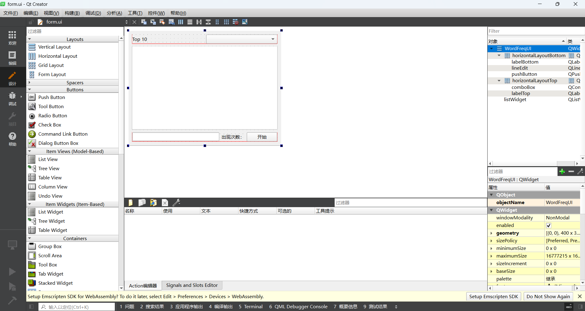
Task: Apply horizontal splitter layout
Action: click(199, 22)
